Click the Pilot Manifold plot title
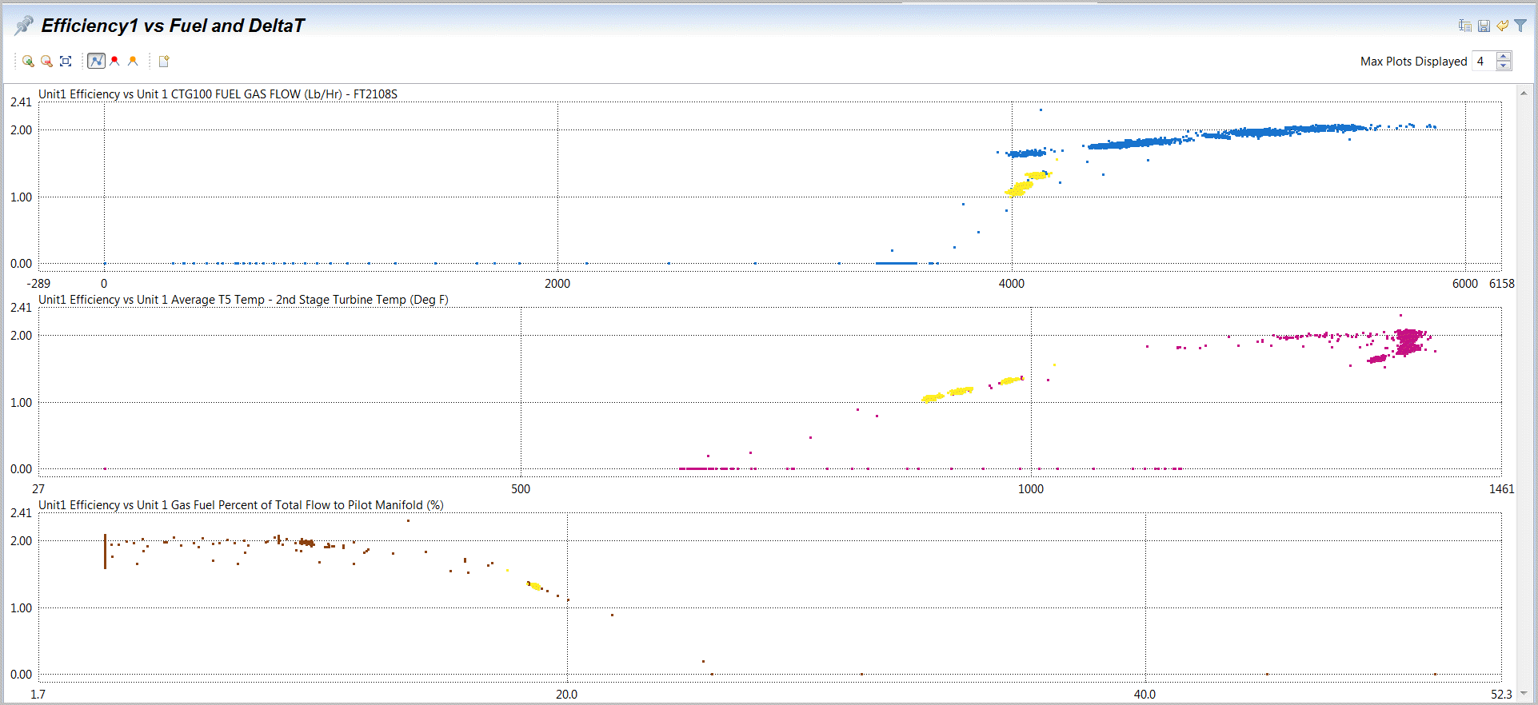This screenshot has height=705, width=1538. pos(241,505)
